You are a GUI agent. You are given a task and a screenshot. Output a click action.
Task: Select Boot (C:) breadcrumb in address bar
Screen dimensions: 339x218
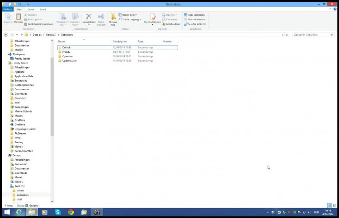pyautogui.click(x=51, y=35)
